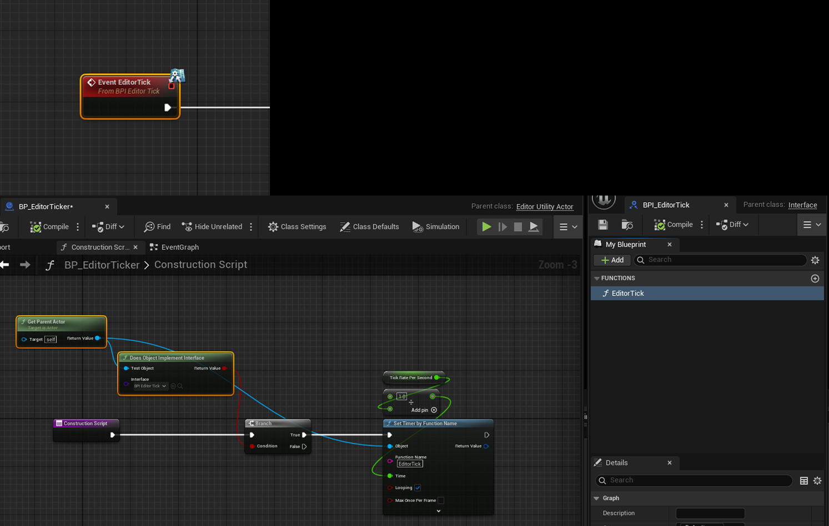The width and height of the screenshot is (829, 526).
Task: Click the Add button in My Blueprint
Action: click(611, 260)
